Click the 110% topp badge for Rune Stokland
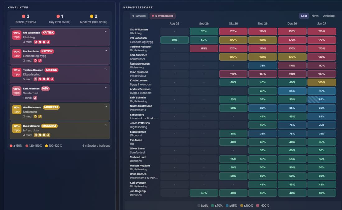The image size is (342, 210). point(16,128)
